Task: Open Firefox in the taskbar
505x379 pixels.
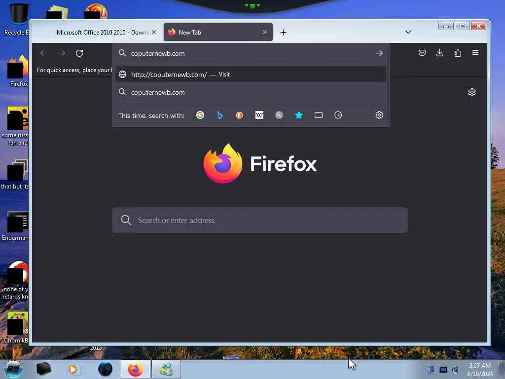Action: point(136,369)
